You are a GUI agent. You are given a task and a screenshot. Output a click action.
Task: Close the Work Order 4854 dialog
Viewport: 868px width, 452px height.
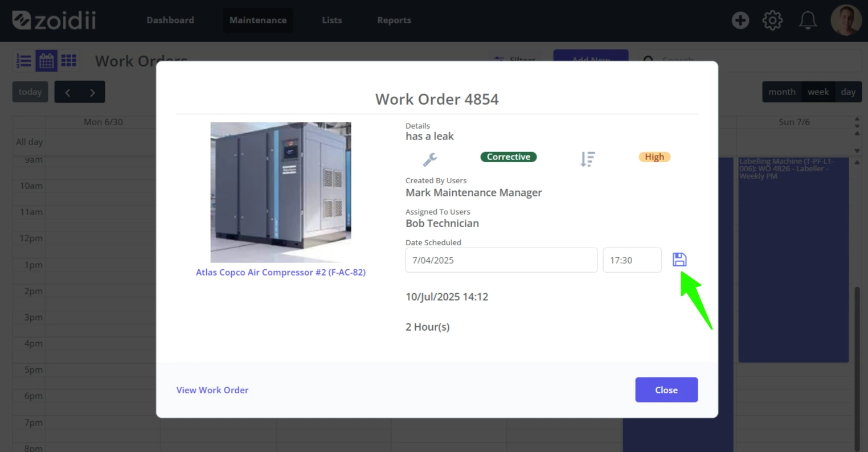click(666, 390)
